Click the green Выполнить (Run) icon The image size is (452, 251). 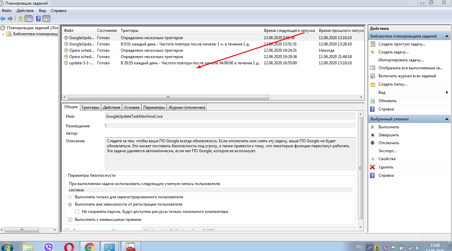pos(373,127)
